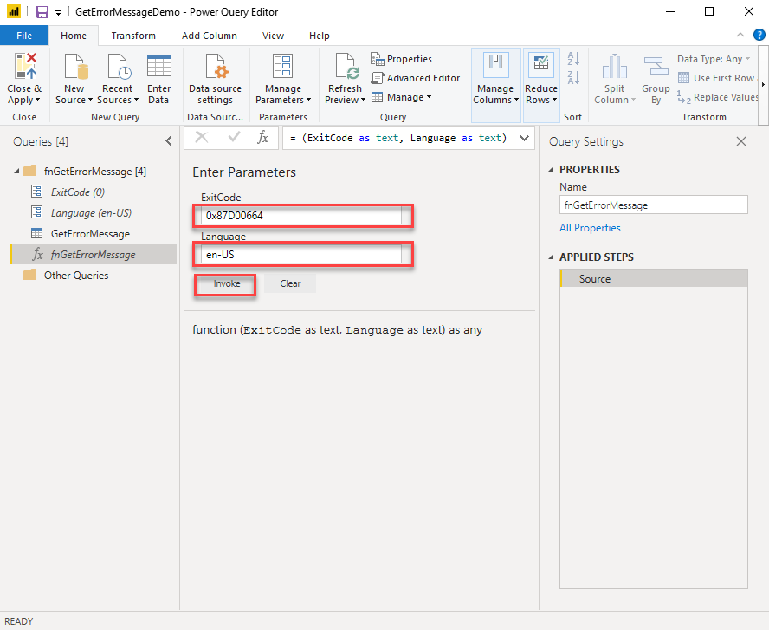Image resolution: width=769 pixels, height=630 pixels.
Task: Select the Other Queries folder
Action: coord(76,276)
